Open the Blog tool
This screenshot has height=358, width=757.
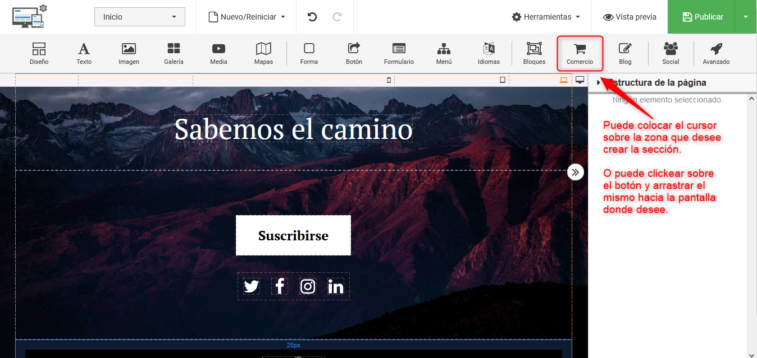click(625, 54)
